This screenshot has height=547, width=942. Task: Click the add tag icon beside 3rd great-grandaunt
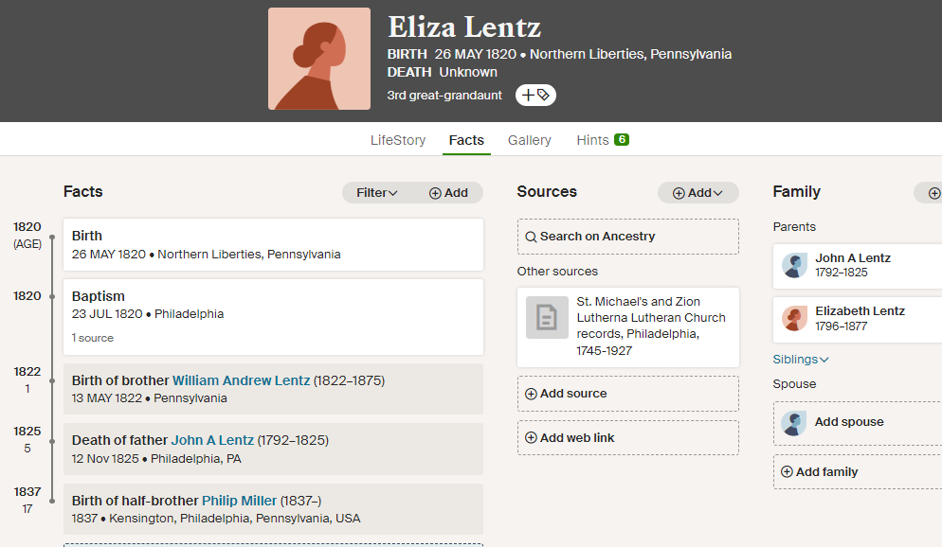[x=535, y=95]
